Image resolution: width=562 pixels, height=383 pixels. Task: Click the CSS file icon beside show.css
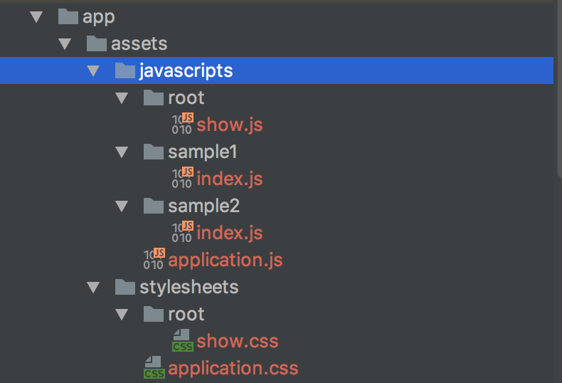182,340
